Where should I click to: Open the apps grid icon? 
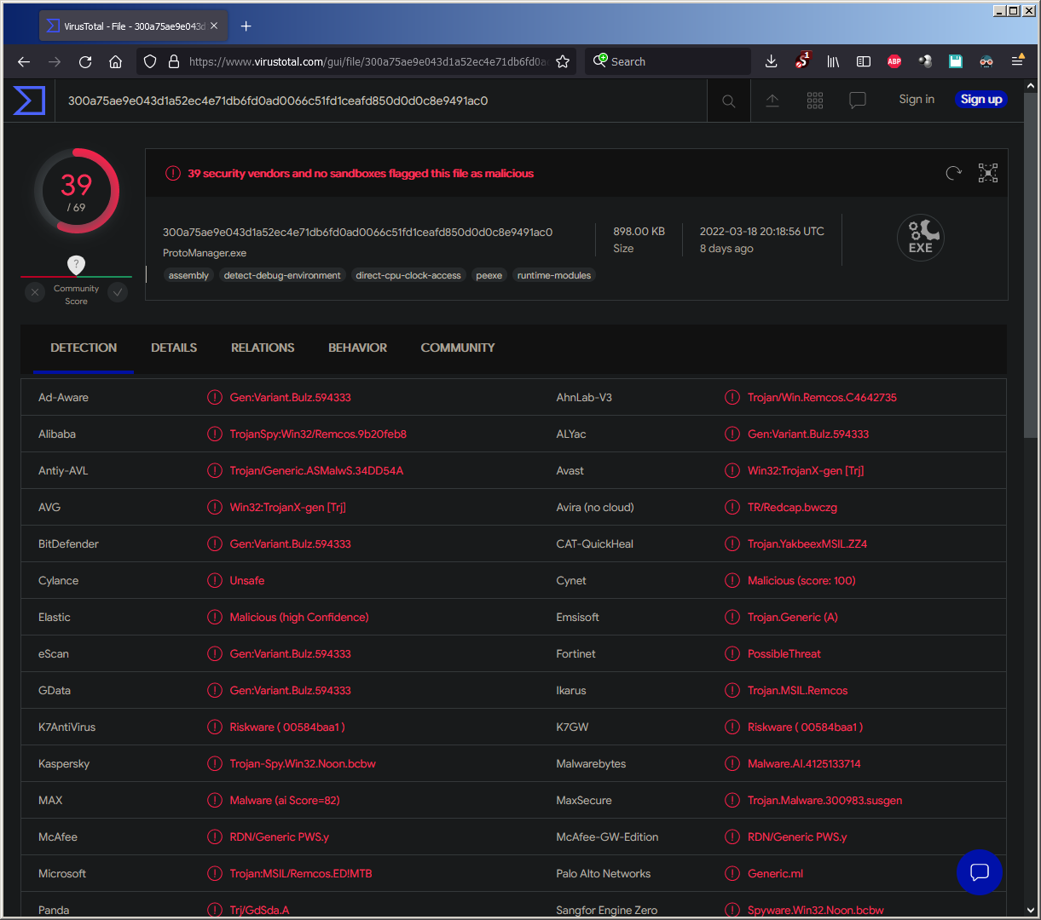coord(815,101)
